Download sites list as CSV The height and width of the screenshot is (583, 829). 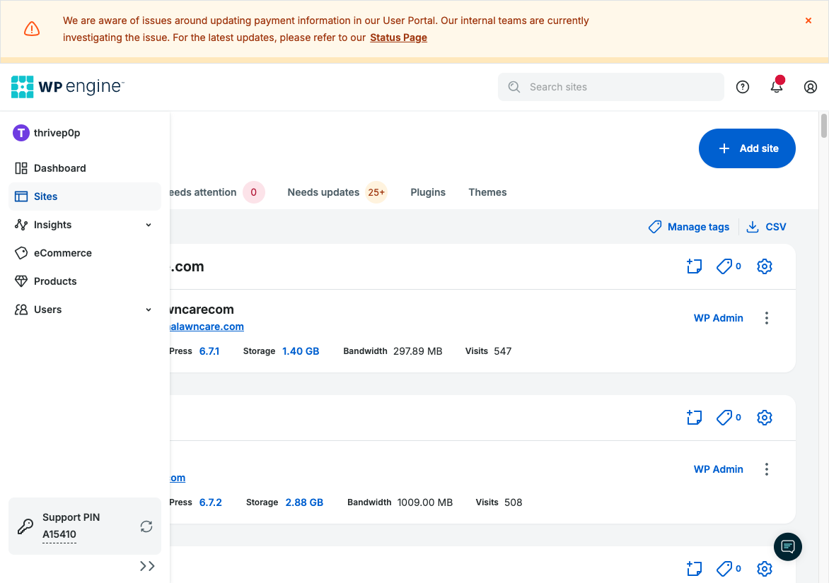click(x=766, y=227)
